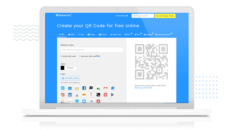Pick the grey contact card logo
The image size is (233, 130).
click(91, 101)
